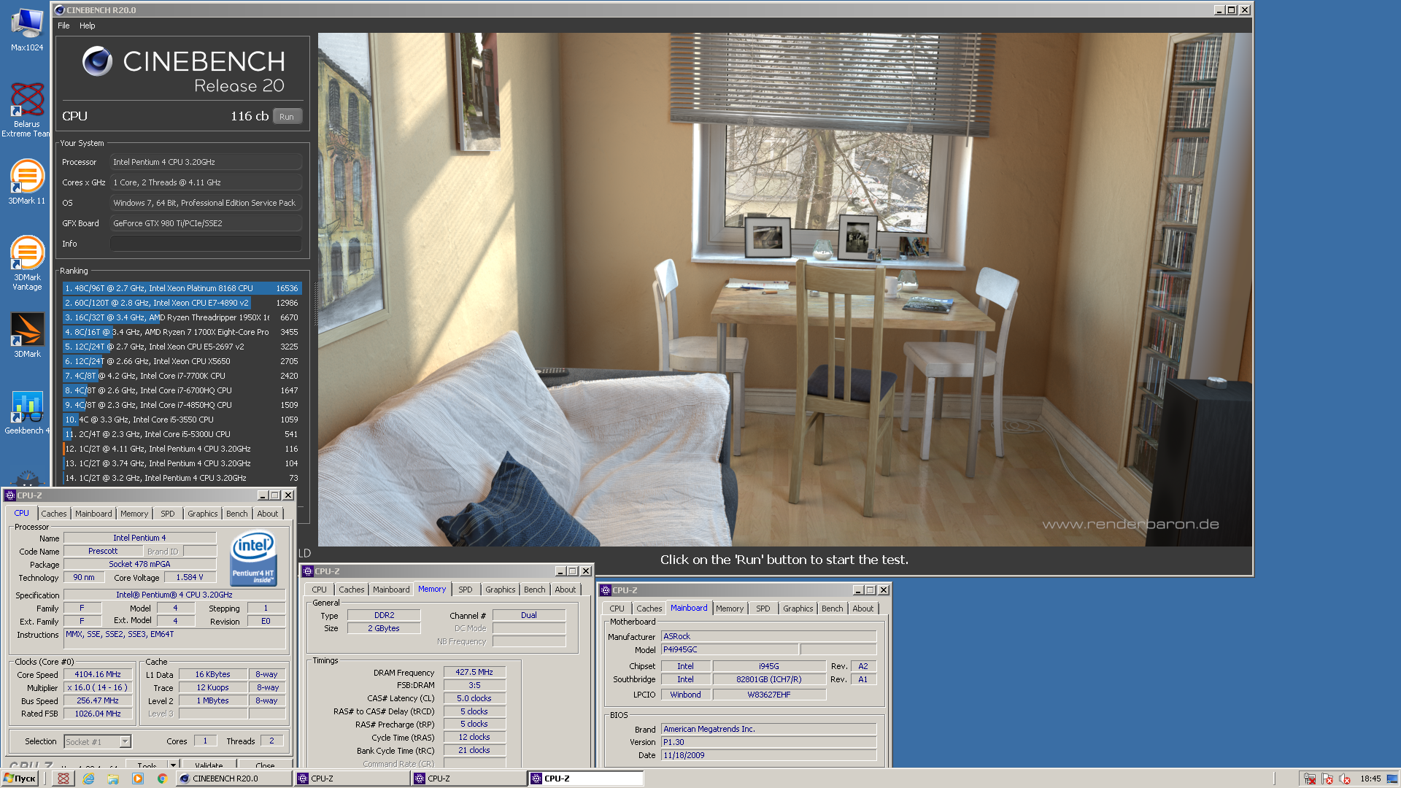Click the Validate button in CPU-Z
This screenshot has width=1401, height=788.
click(209, 765)
